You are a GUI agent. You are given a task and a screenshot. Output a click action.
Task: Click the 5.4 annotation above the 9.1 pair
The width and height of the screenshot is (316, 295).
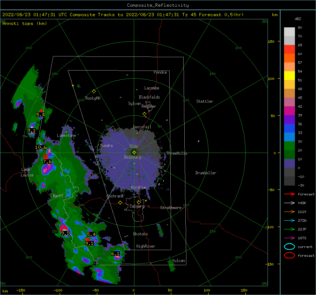click(91, 234)
